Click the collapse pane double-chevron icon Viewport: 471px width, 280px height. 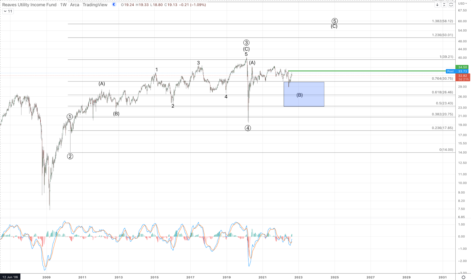point(444,5)
